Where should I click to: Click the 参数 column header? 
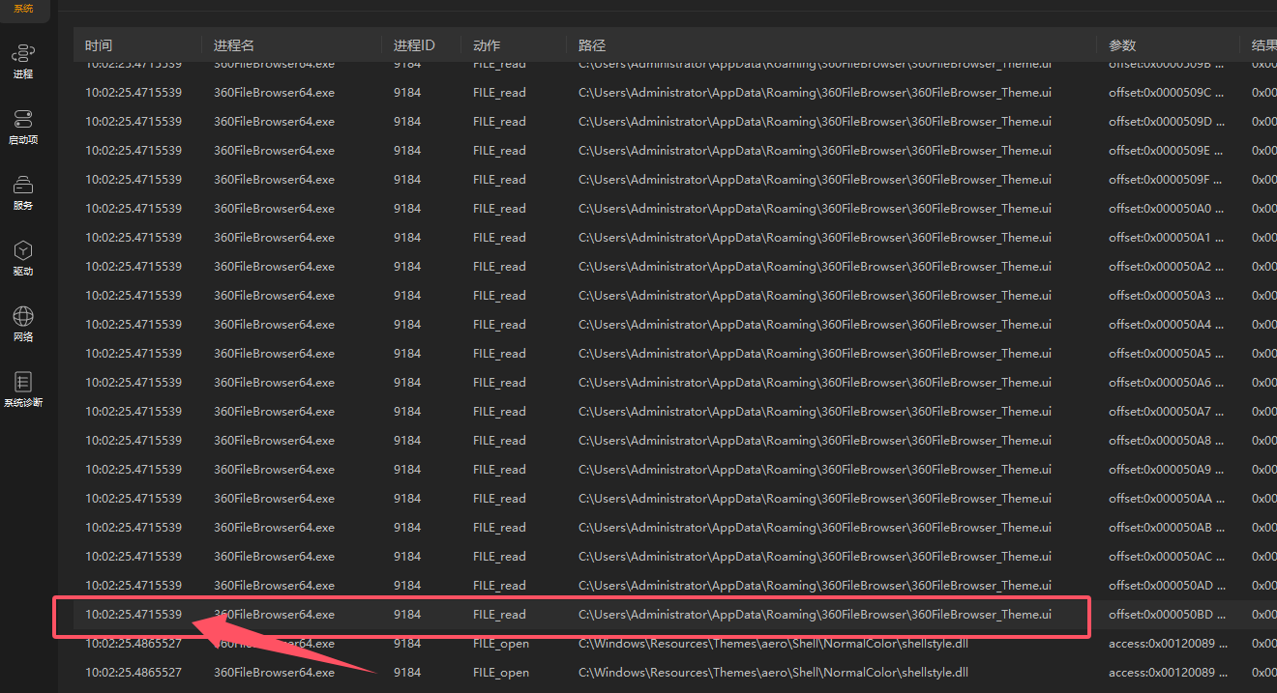click(x=1122, y=45)
